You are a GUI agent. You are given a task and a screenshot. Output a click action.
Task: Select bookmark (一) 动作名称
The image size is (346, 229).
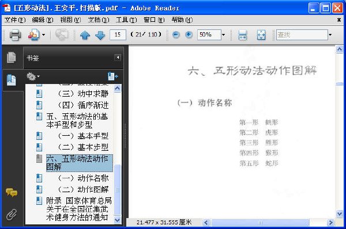(x=83, y=178)
